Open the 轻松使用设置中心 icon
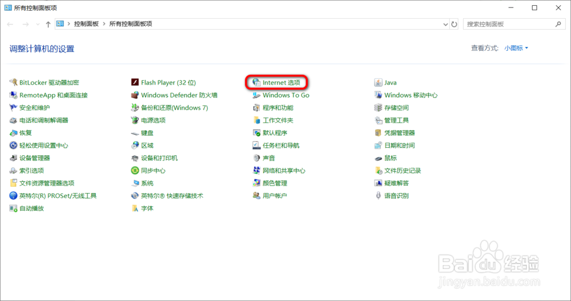Screen dimensions: 571x301 click(14, 146)
